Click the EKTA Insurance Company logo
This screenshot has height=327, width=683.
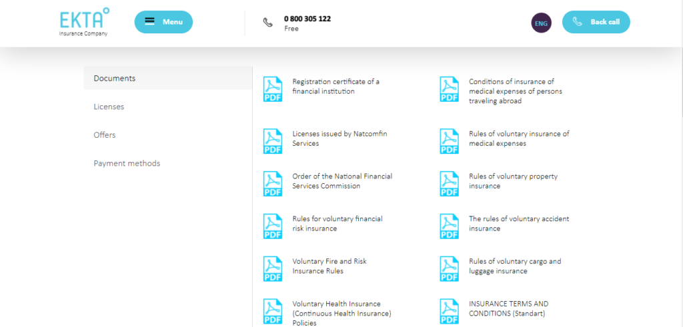[x=84, y=22]
